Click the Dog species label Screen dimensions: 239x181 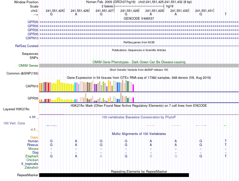point(35,153)
